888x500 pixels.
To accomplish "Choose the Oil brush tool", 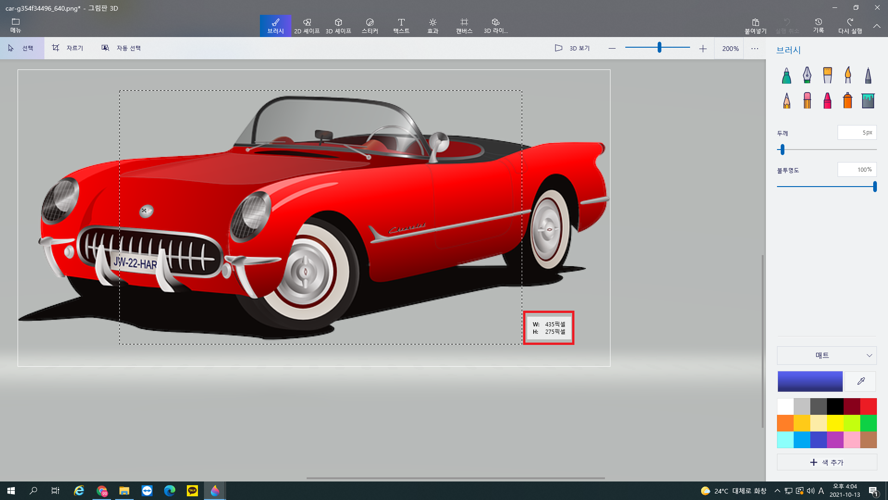I will click(x=827, y=75).
